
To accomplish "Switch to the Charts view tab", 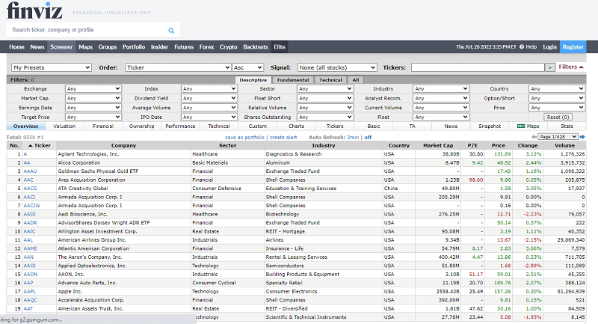I will [296, 126].
